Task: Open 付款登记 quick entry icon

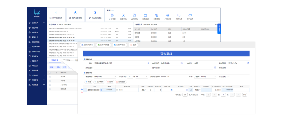Action: [146, 15]
